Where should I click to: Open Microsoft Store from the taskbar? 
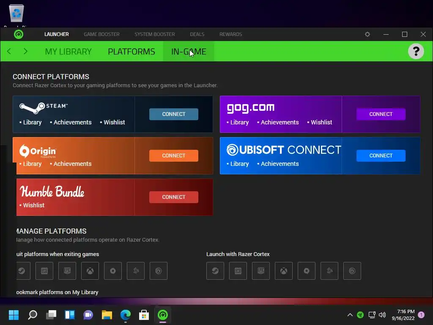144,315
